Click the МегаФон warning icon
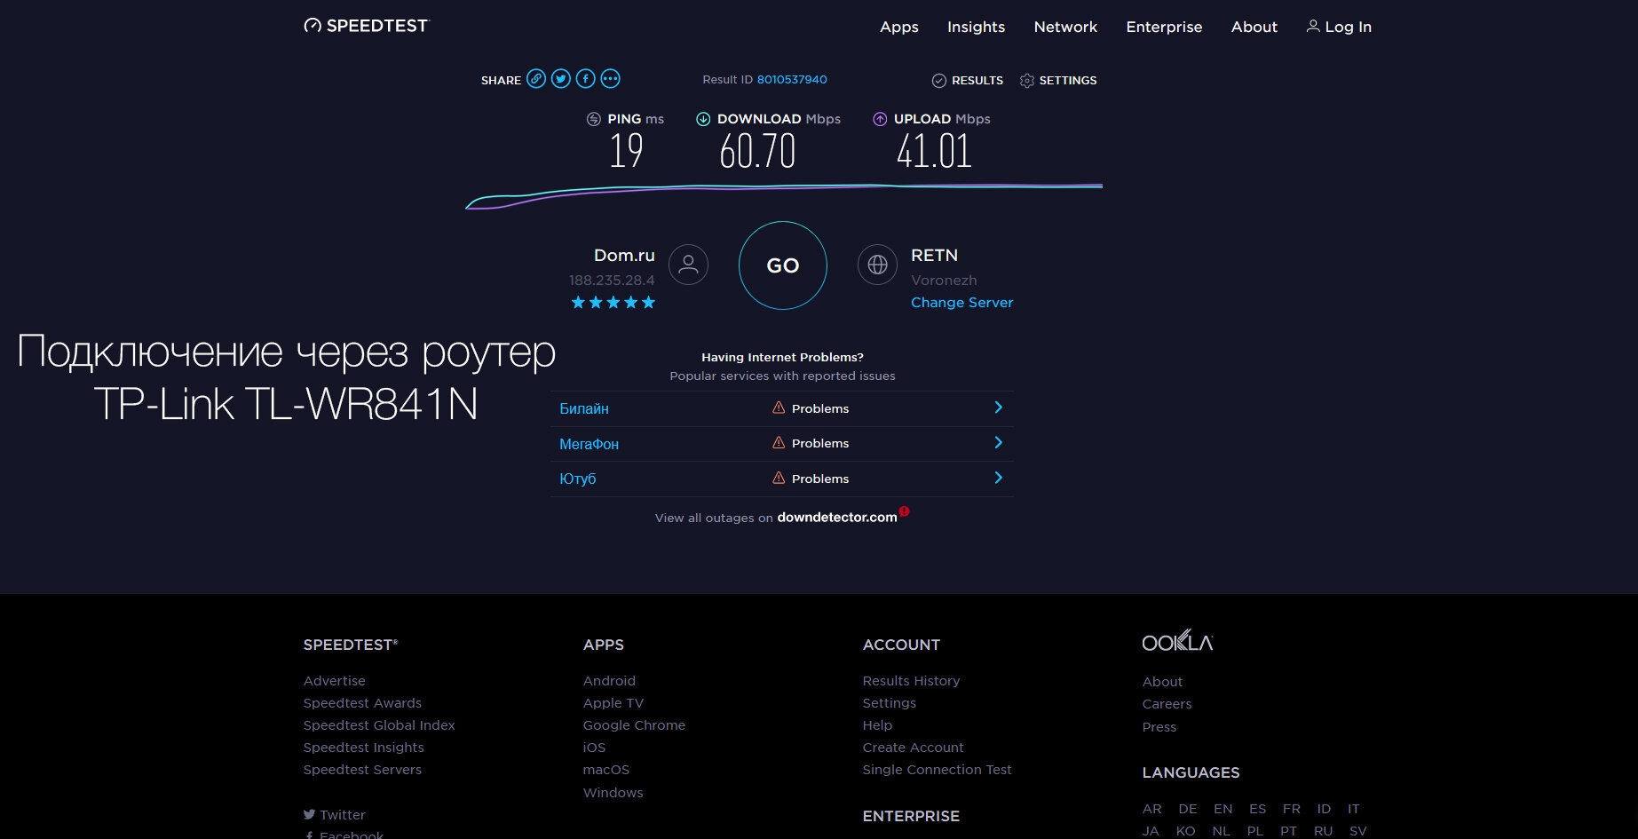Screen dimensions: 1638x839 point(779,442)
